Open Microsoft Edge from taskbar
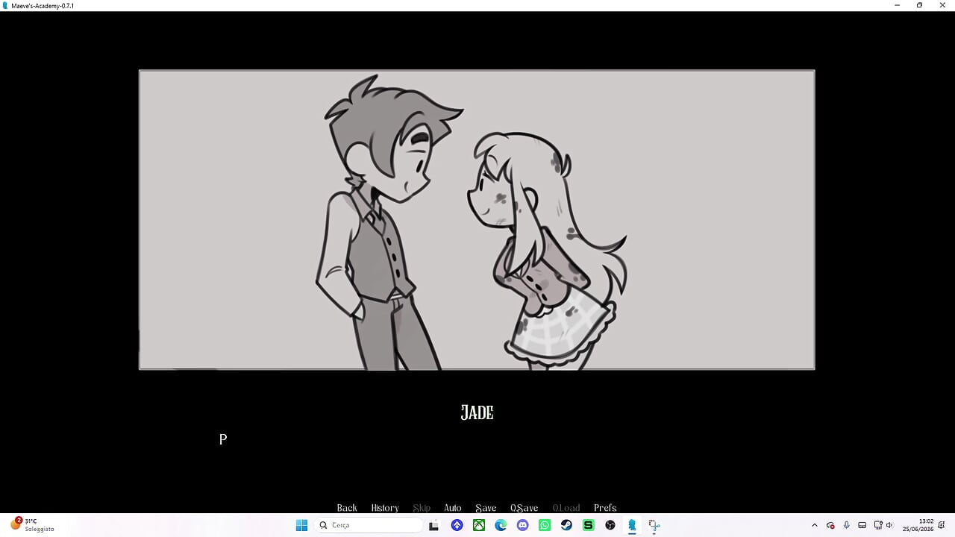 click(x=501, y=525)
